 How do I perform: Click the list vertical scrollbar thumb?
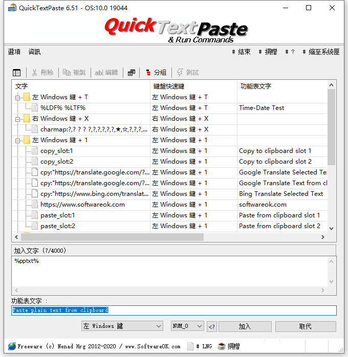click(x=332, y=127)
